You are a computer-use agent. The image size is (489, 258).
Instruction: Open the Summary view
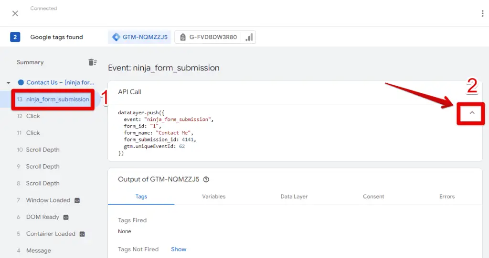pos(30,62)
